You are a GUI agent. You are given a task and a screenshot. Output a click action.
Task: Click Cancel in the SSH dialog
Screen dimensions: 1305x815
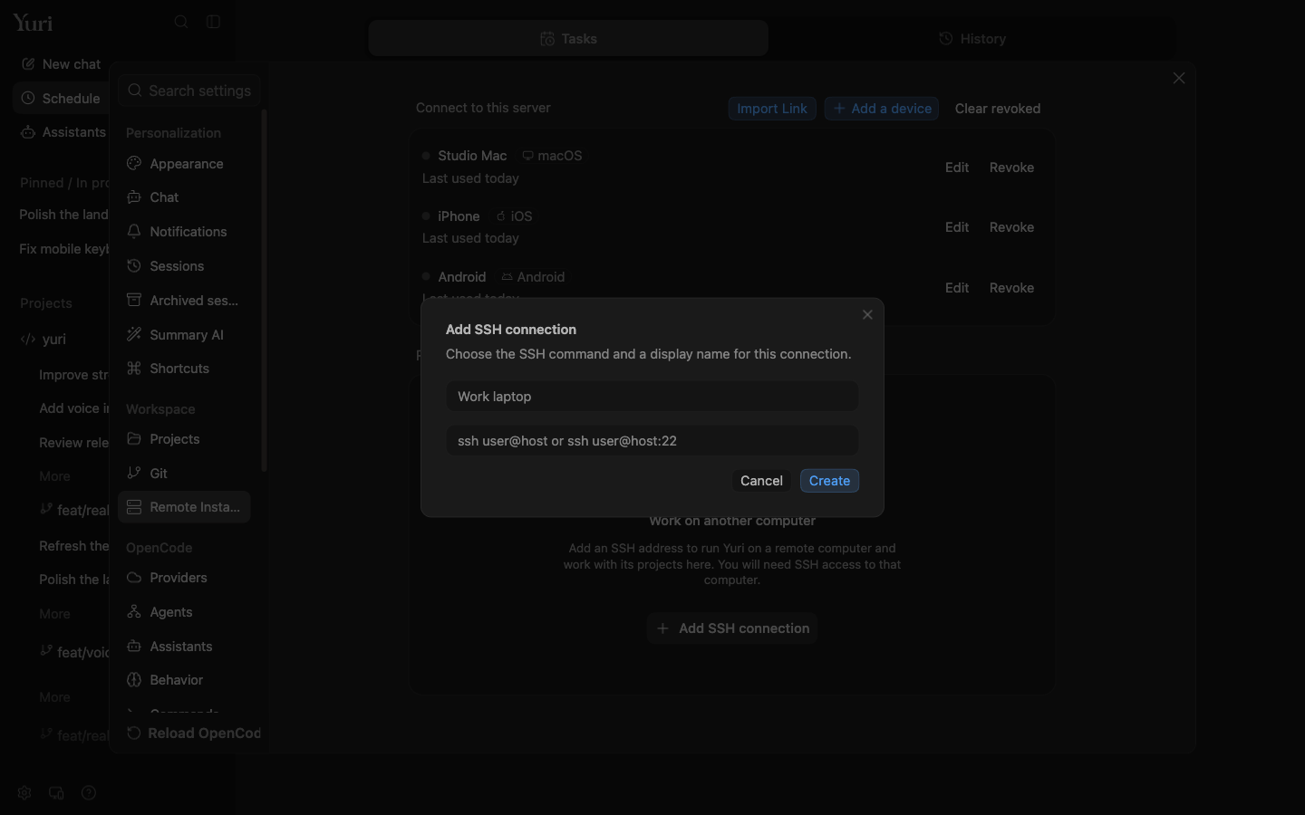pyautogui.click(x=761, y=481)
